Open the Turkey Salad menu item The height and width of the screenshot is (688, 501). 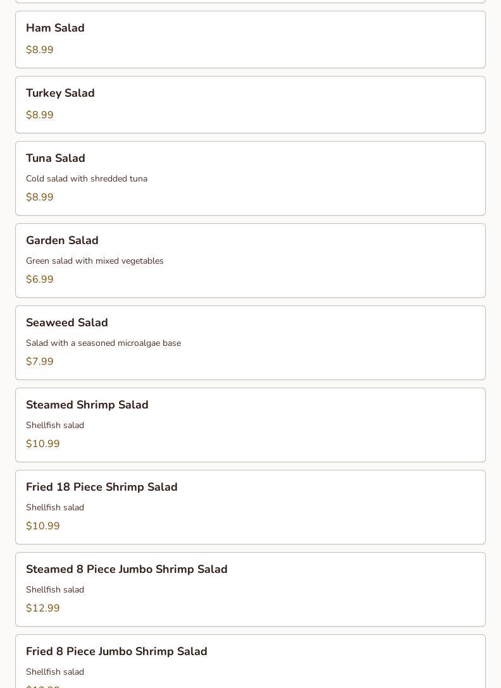(x=60, y=93)
